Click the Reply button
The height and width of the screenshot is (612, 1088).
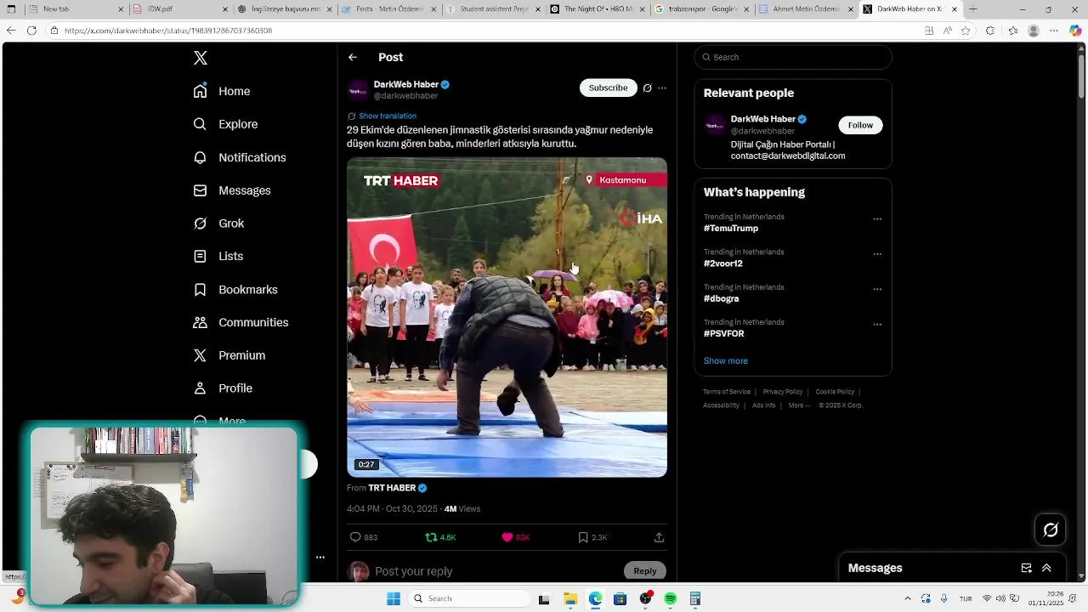pyautogui.click(x=645, y=571)
